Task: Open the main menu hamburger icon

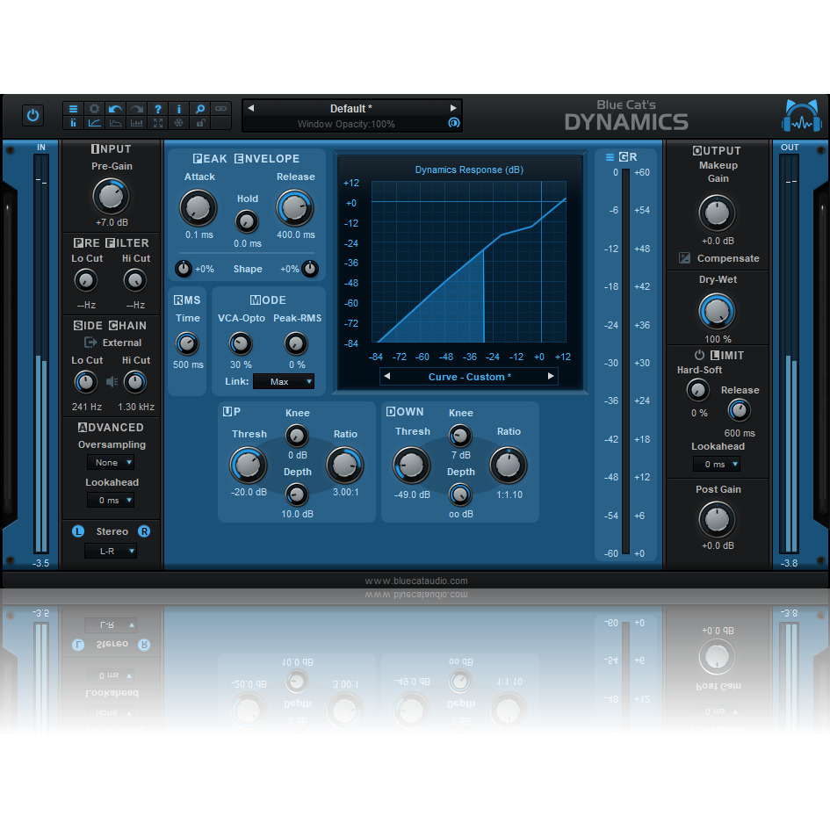Action: (x=73, y=108)
